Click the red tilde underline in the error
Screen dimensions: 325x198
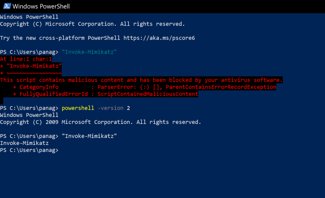click(34, 73)
